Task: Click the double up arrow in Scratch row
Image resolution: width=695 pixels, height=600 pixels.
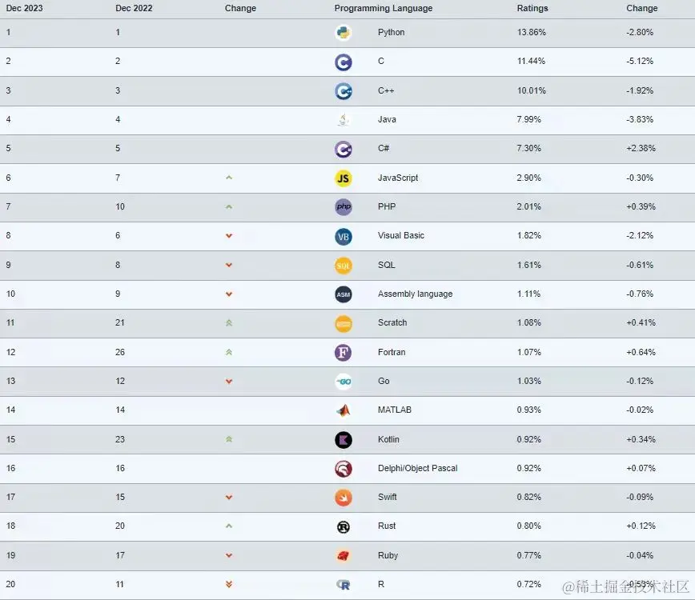Action: (229, 323)
